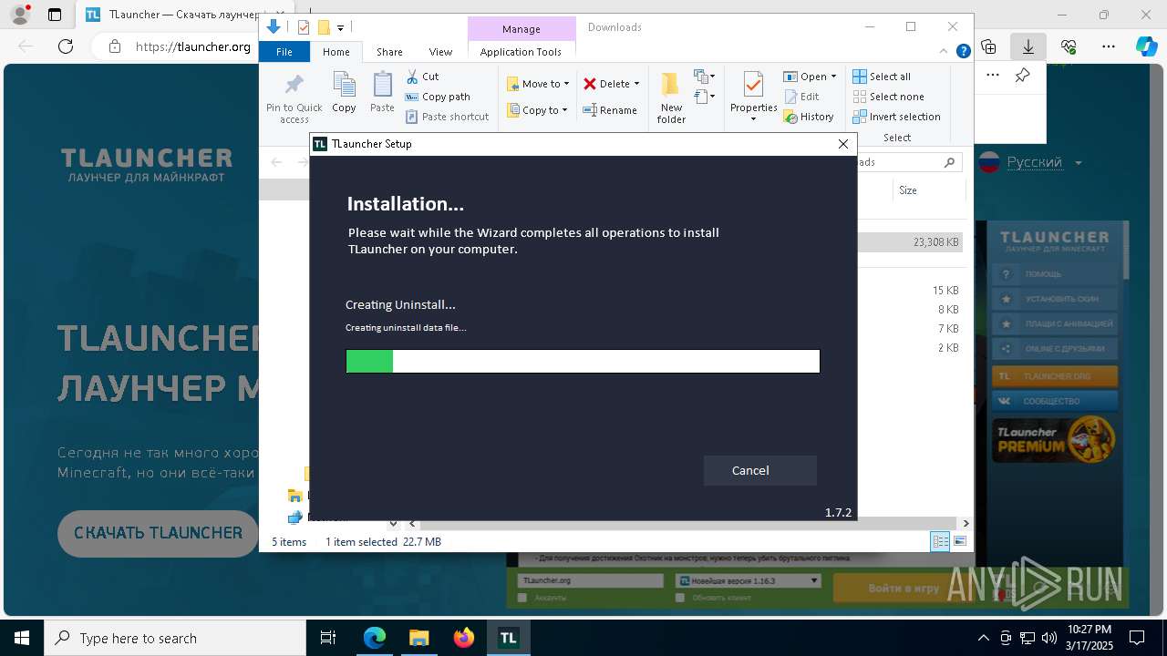Image resolution: width=1167 pixels, height=656 pixels.
Task: Refresh the browser page
Action: (65, 46)
